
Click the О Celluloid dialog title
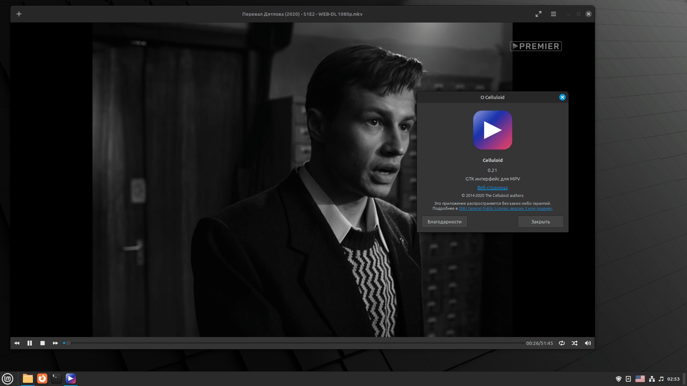click(492, 97)
